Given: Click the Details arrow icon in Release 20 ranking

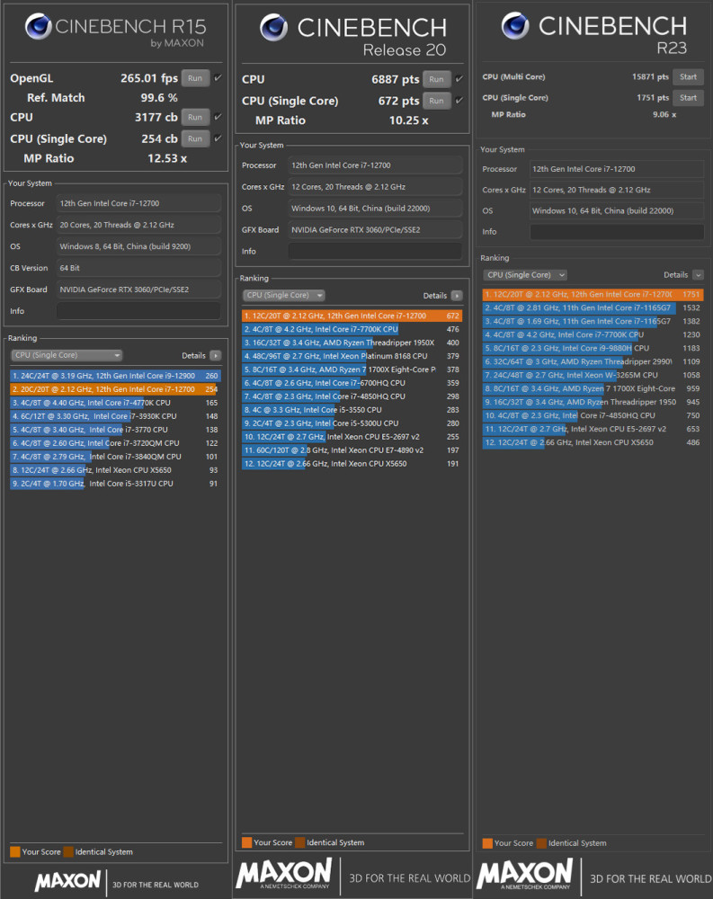Looking at the screenshot, I should (456, 295).
